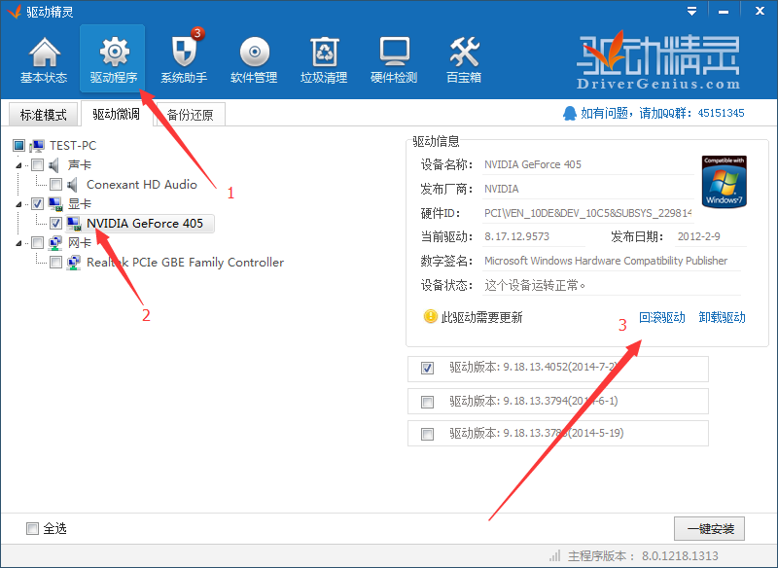Collapse the 网卡 tree node

point(18,243)
